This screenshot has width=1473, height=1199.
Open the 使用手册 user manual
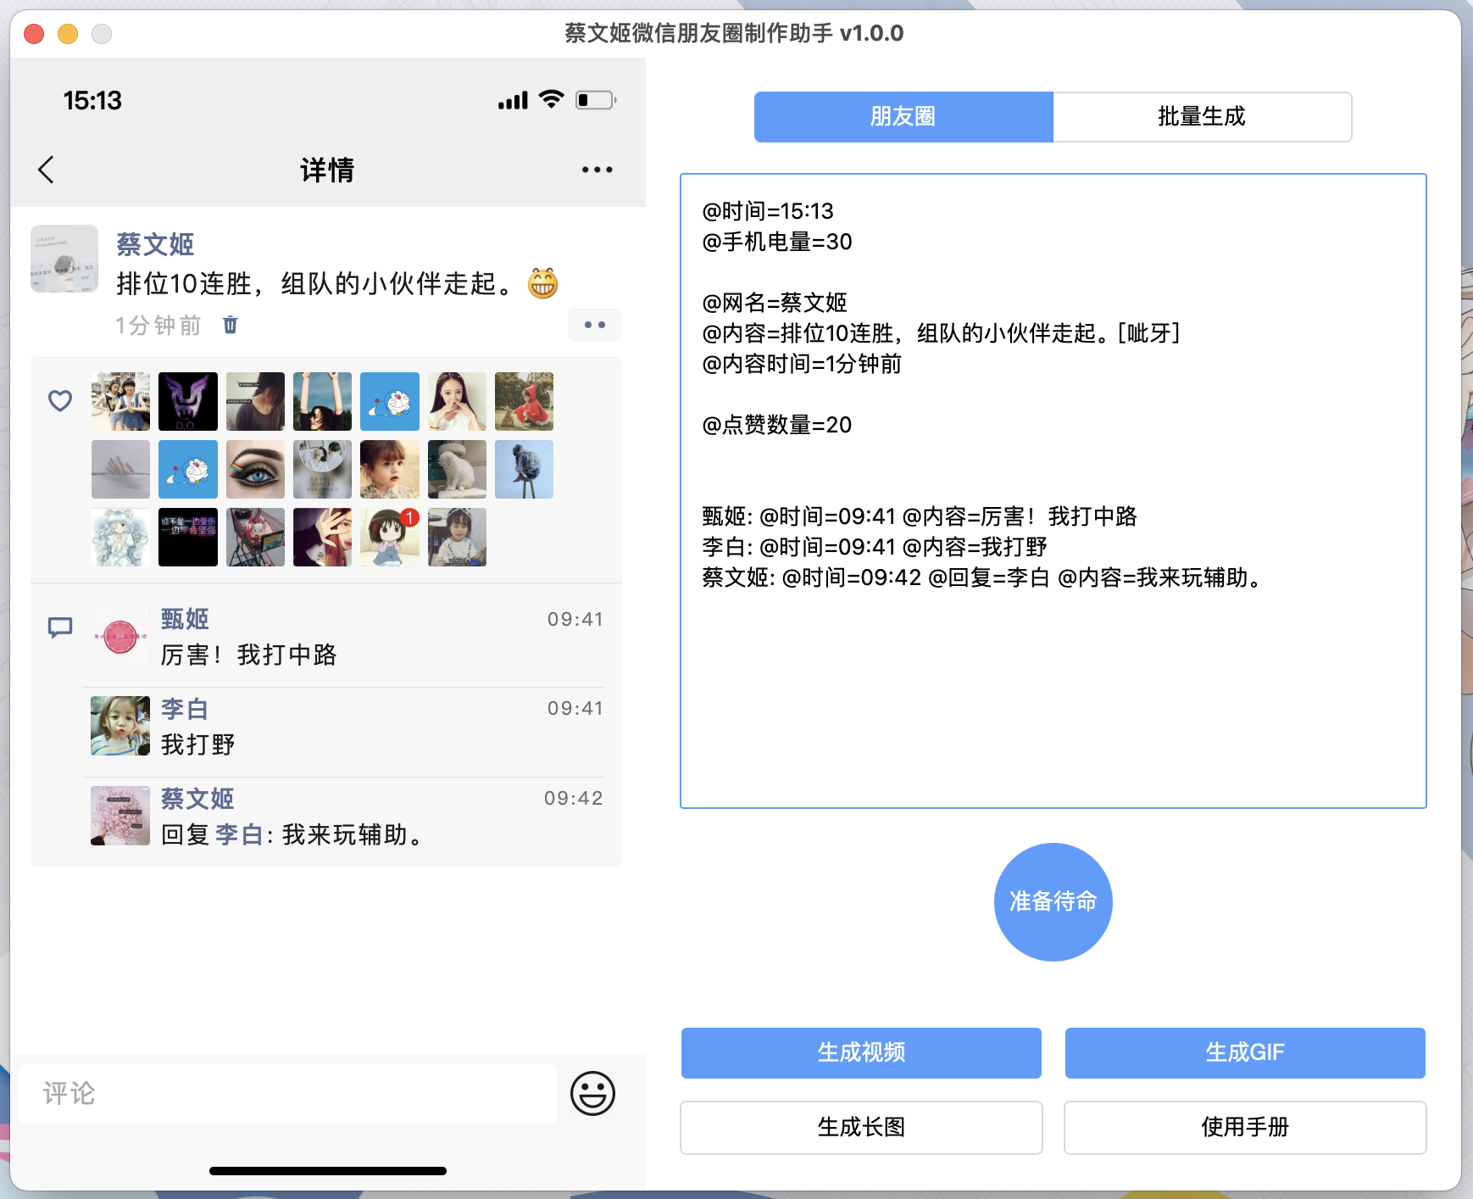click(1245, 1127)
